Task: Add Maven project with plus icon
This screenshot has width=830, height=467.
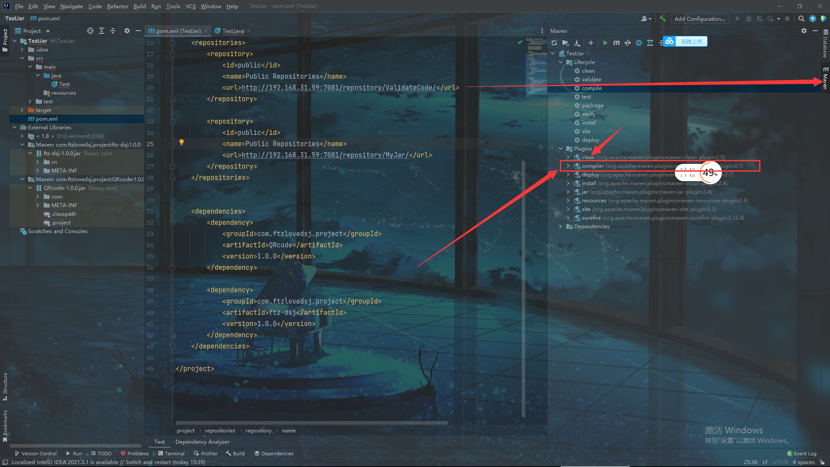Action: (x=591, y=43)
